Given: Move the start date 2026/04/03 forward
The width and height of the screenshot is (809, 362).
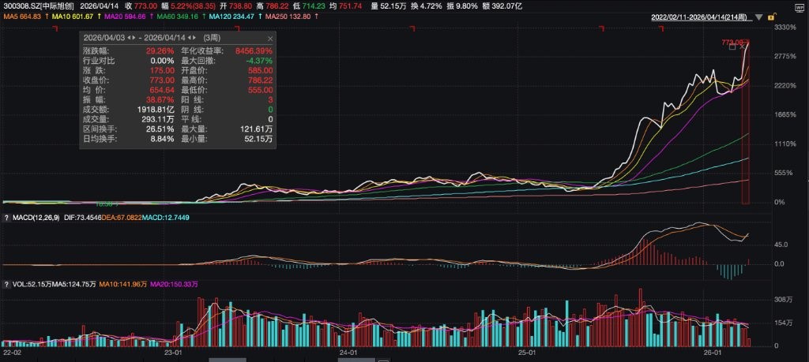Looking at the screenshot, I should (x=134, y=38).
